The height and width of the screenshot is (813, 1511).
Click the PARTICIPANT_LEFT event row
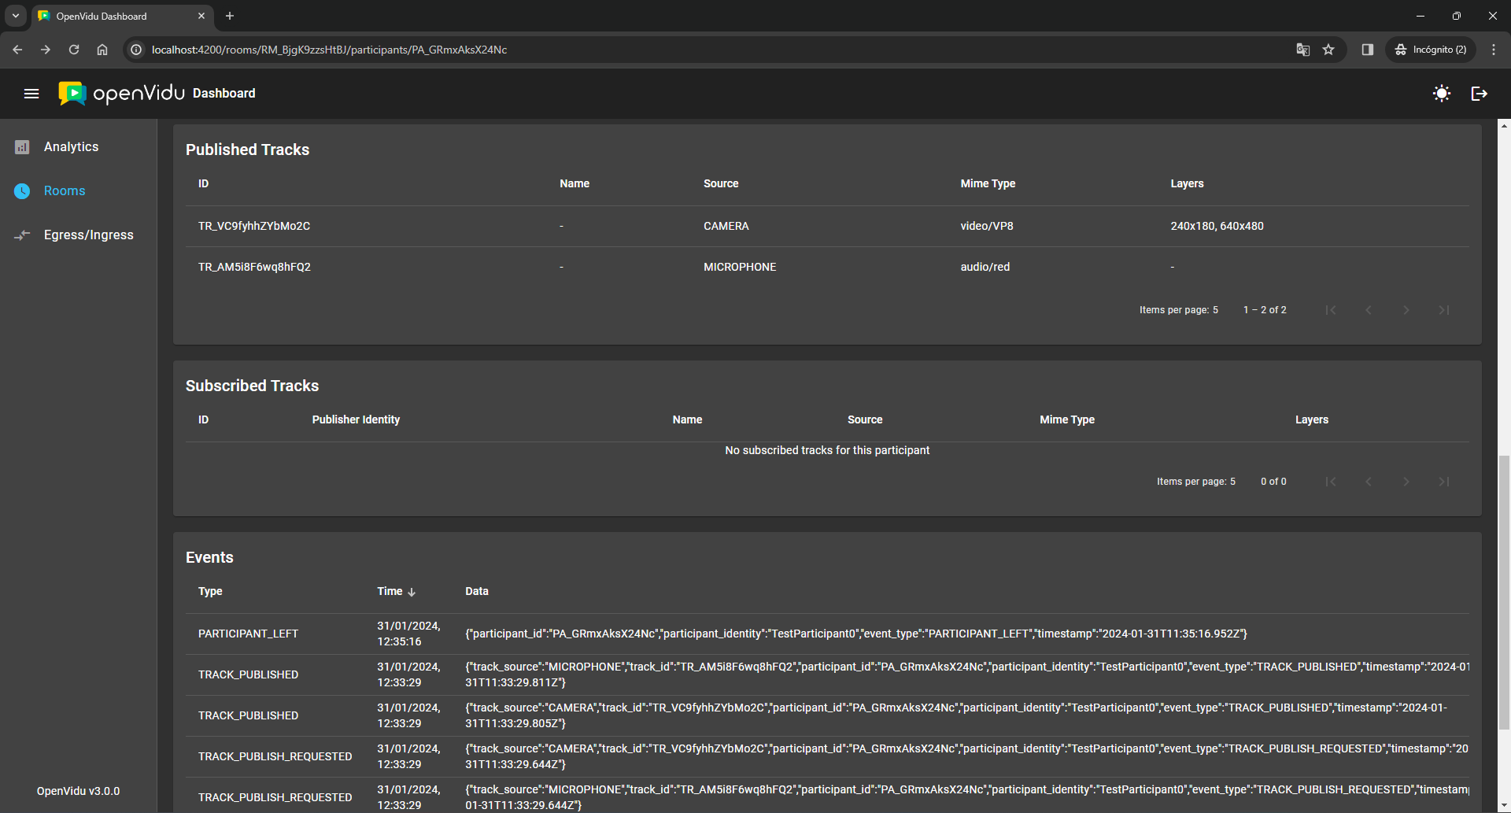point(826,634)
